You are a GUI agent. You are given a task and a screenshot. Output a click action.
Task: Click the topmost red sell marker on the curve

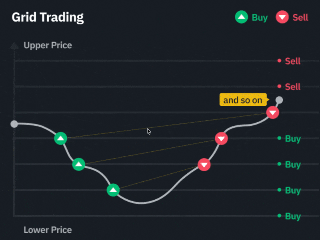point(273,113)
